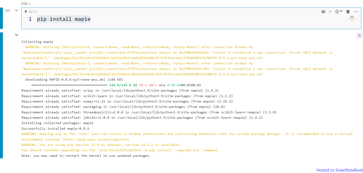The height and width of the screenshot is (173, 363).
Task: Click the scipy requirement satisfied line
Action: (x=120, y=91)
